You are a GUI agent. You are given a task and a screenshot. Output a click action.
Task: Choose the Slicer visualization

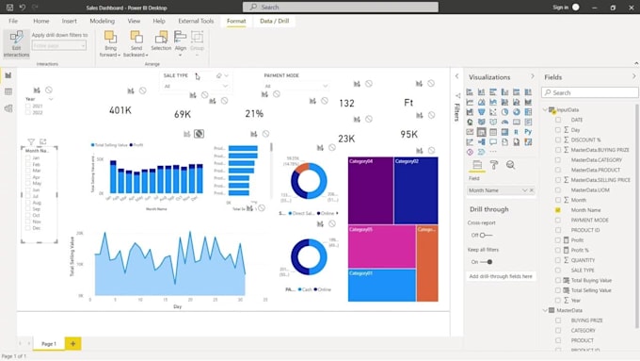(x=482, y=132)
